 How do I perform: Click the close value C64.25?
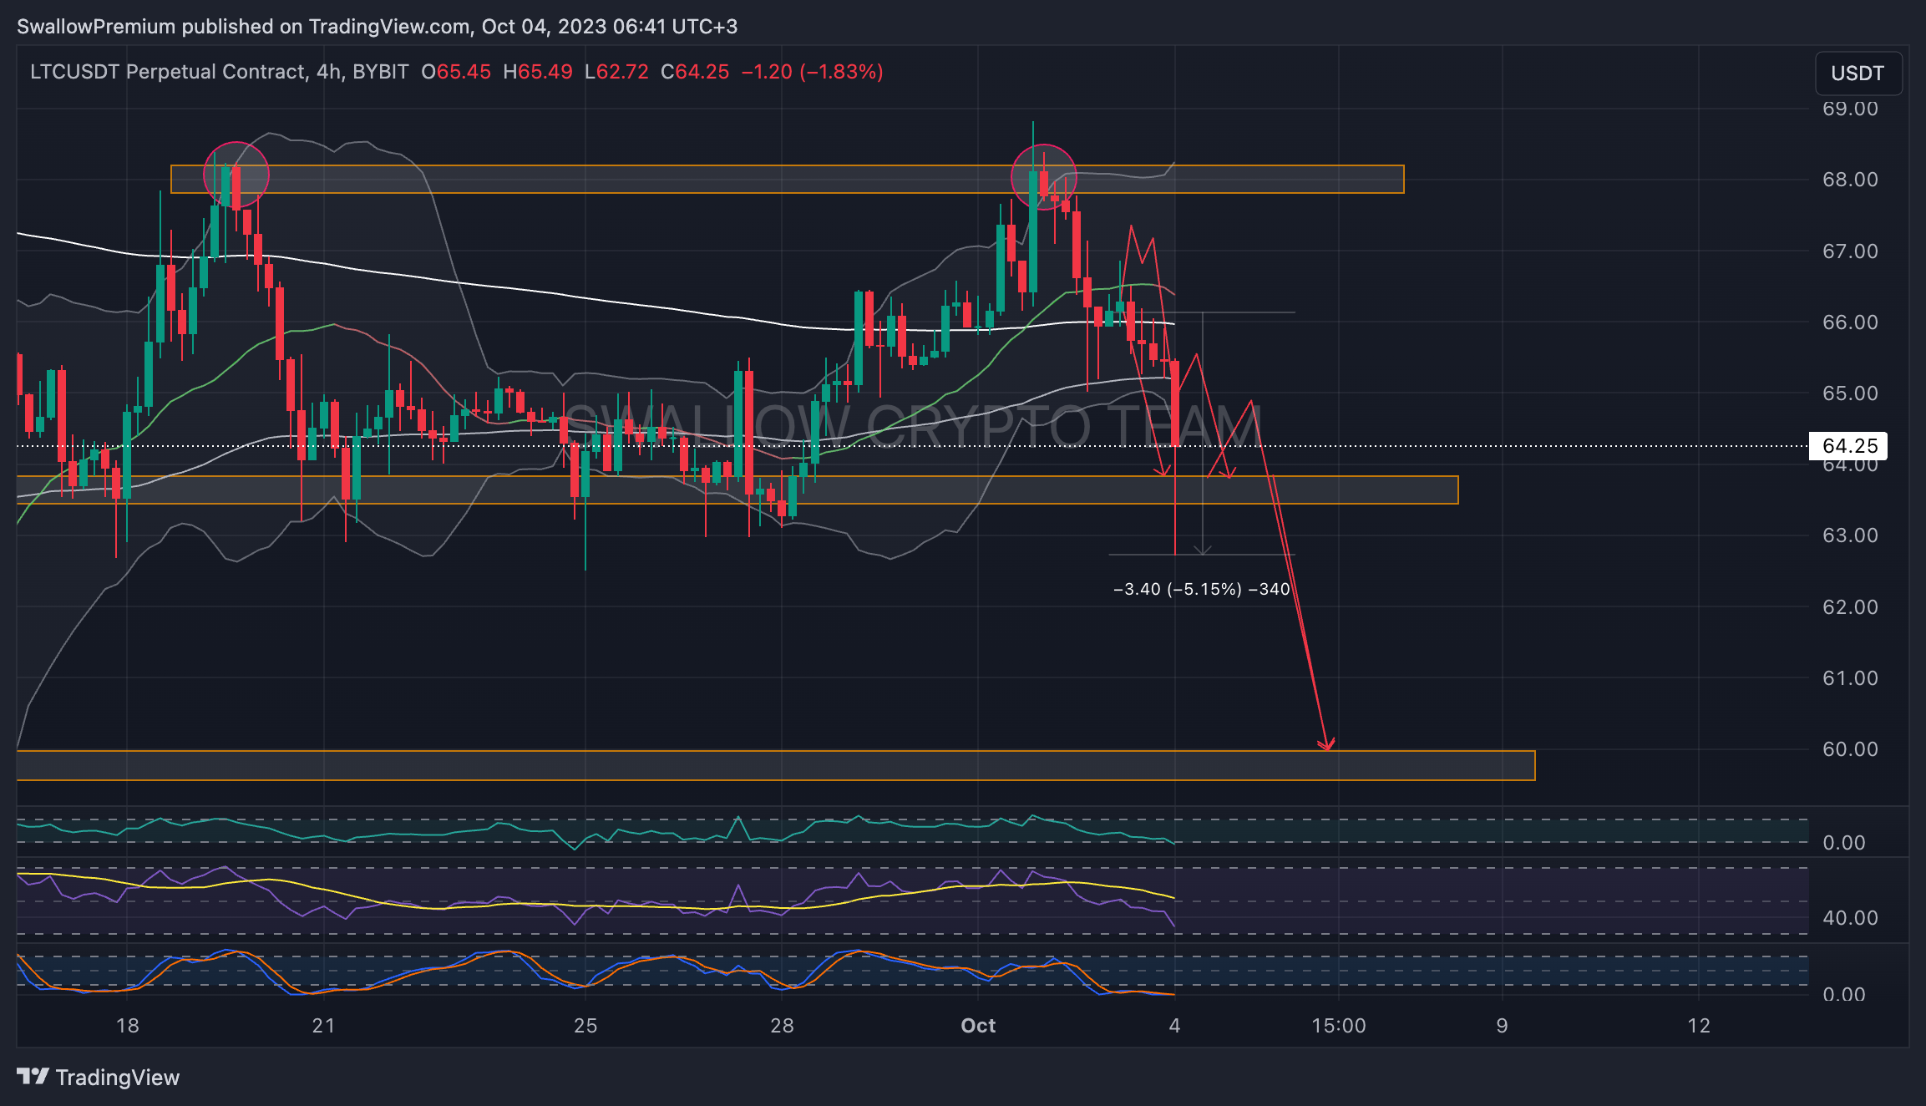pyautogui.click(x=695, y=72)
